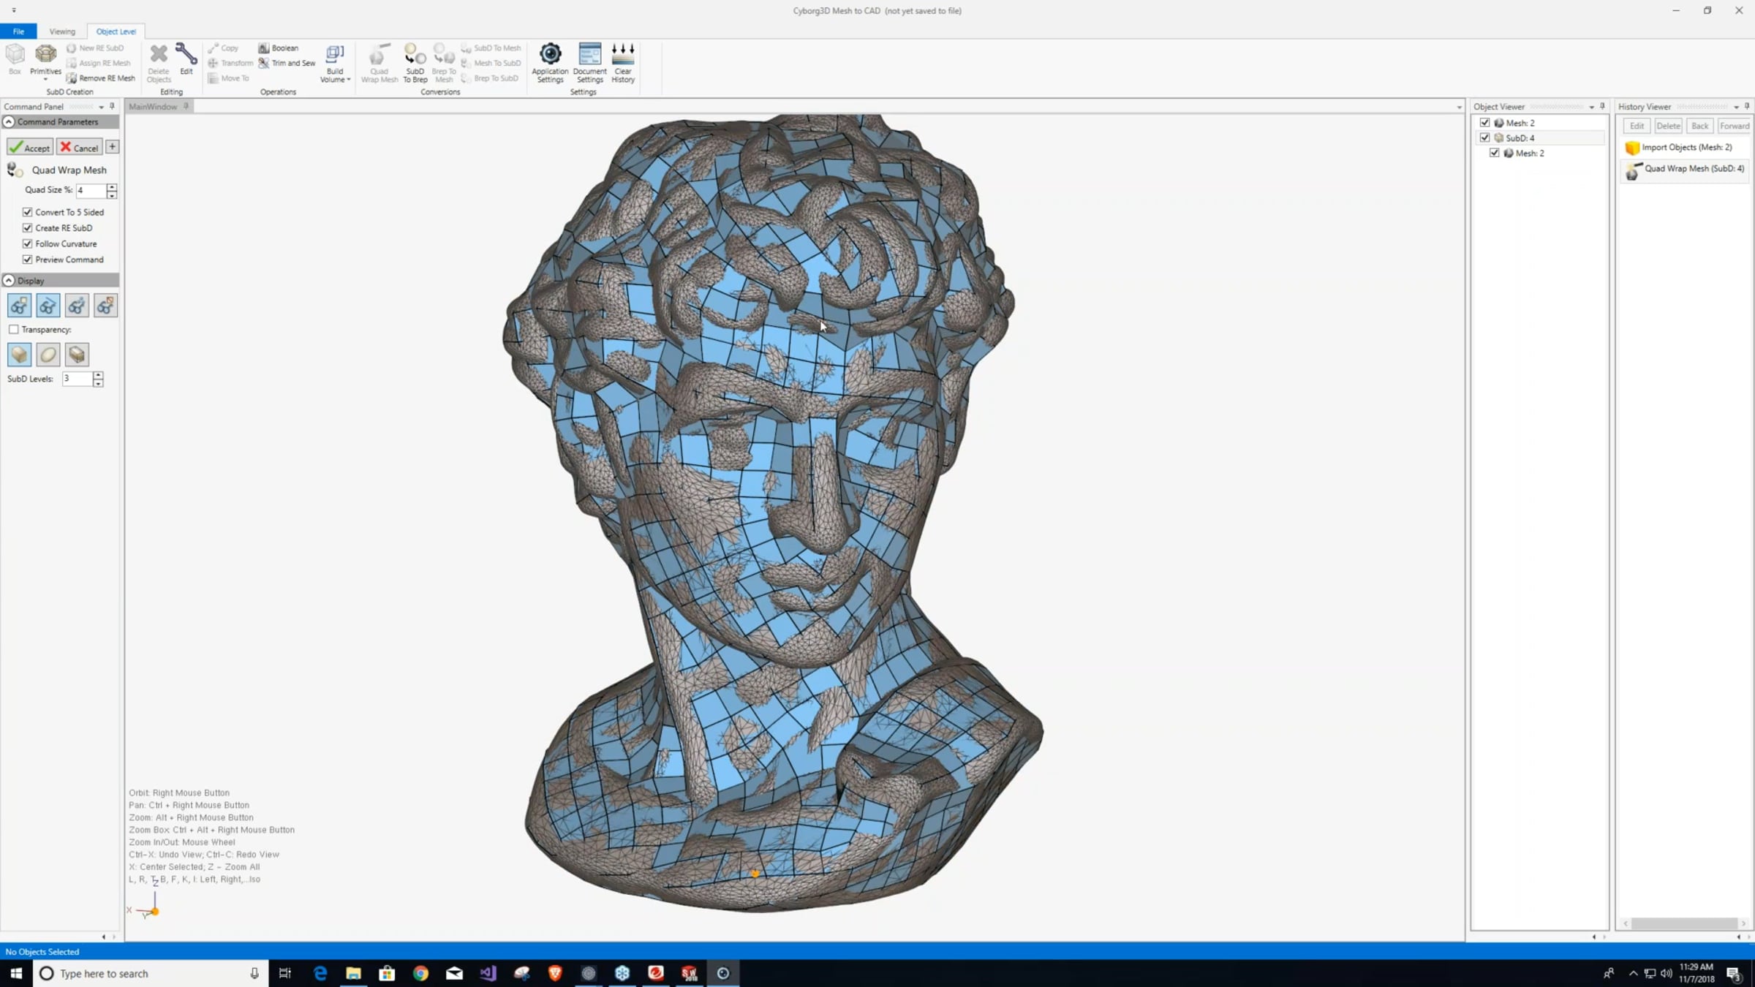Viewport: 1755px width, 987px height.
Task: Pin the Command Panel
Action: 112,107
